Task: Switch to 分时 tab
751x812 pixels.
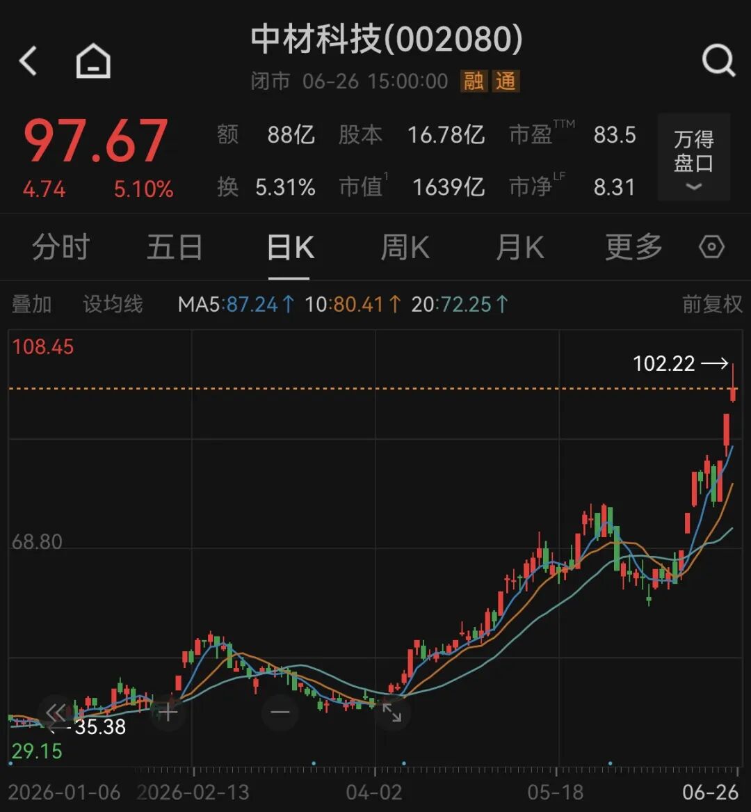Action: [61, 247]
